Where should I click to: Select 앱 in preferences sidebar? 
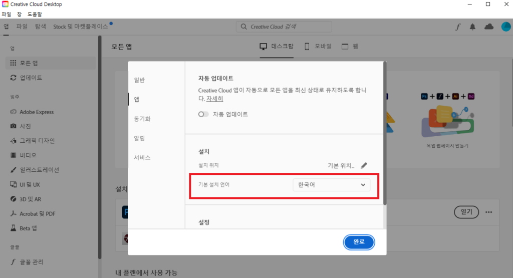point(136,99)
